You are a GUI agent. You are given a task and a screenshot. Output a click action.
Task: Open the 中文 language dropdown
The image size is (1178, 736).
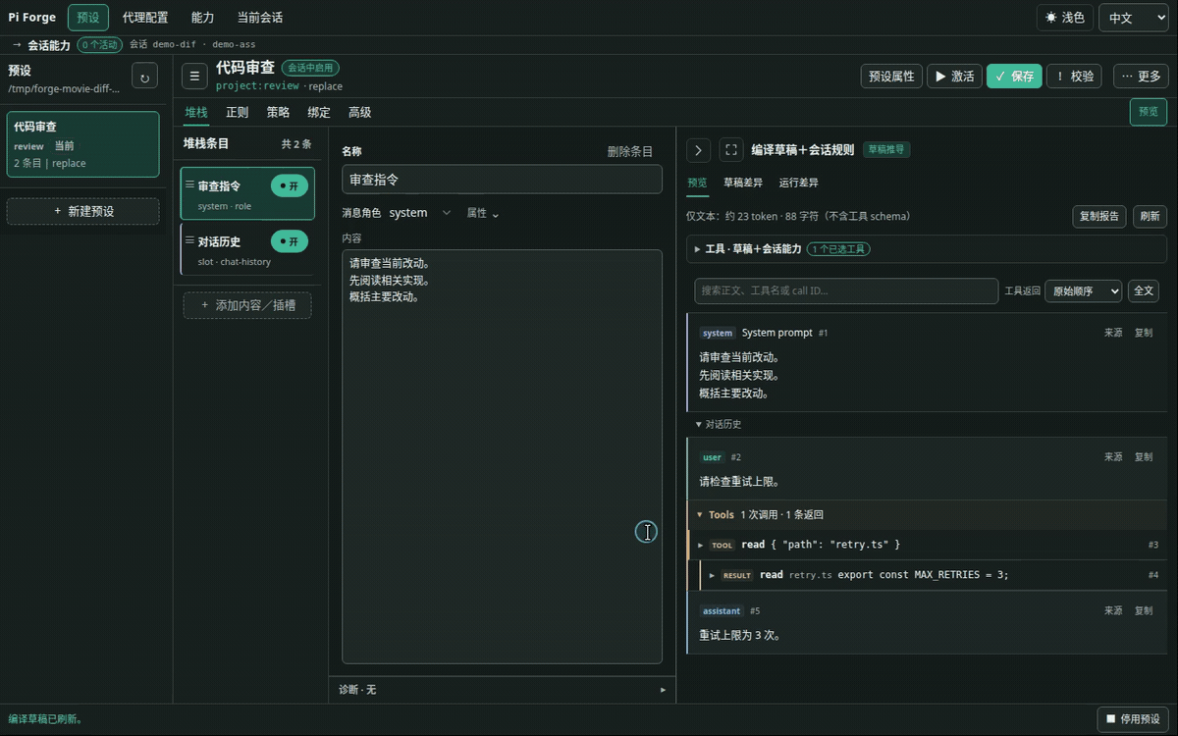pyautogui.click(x=1134, y=18)
